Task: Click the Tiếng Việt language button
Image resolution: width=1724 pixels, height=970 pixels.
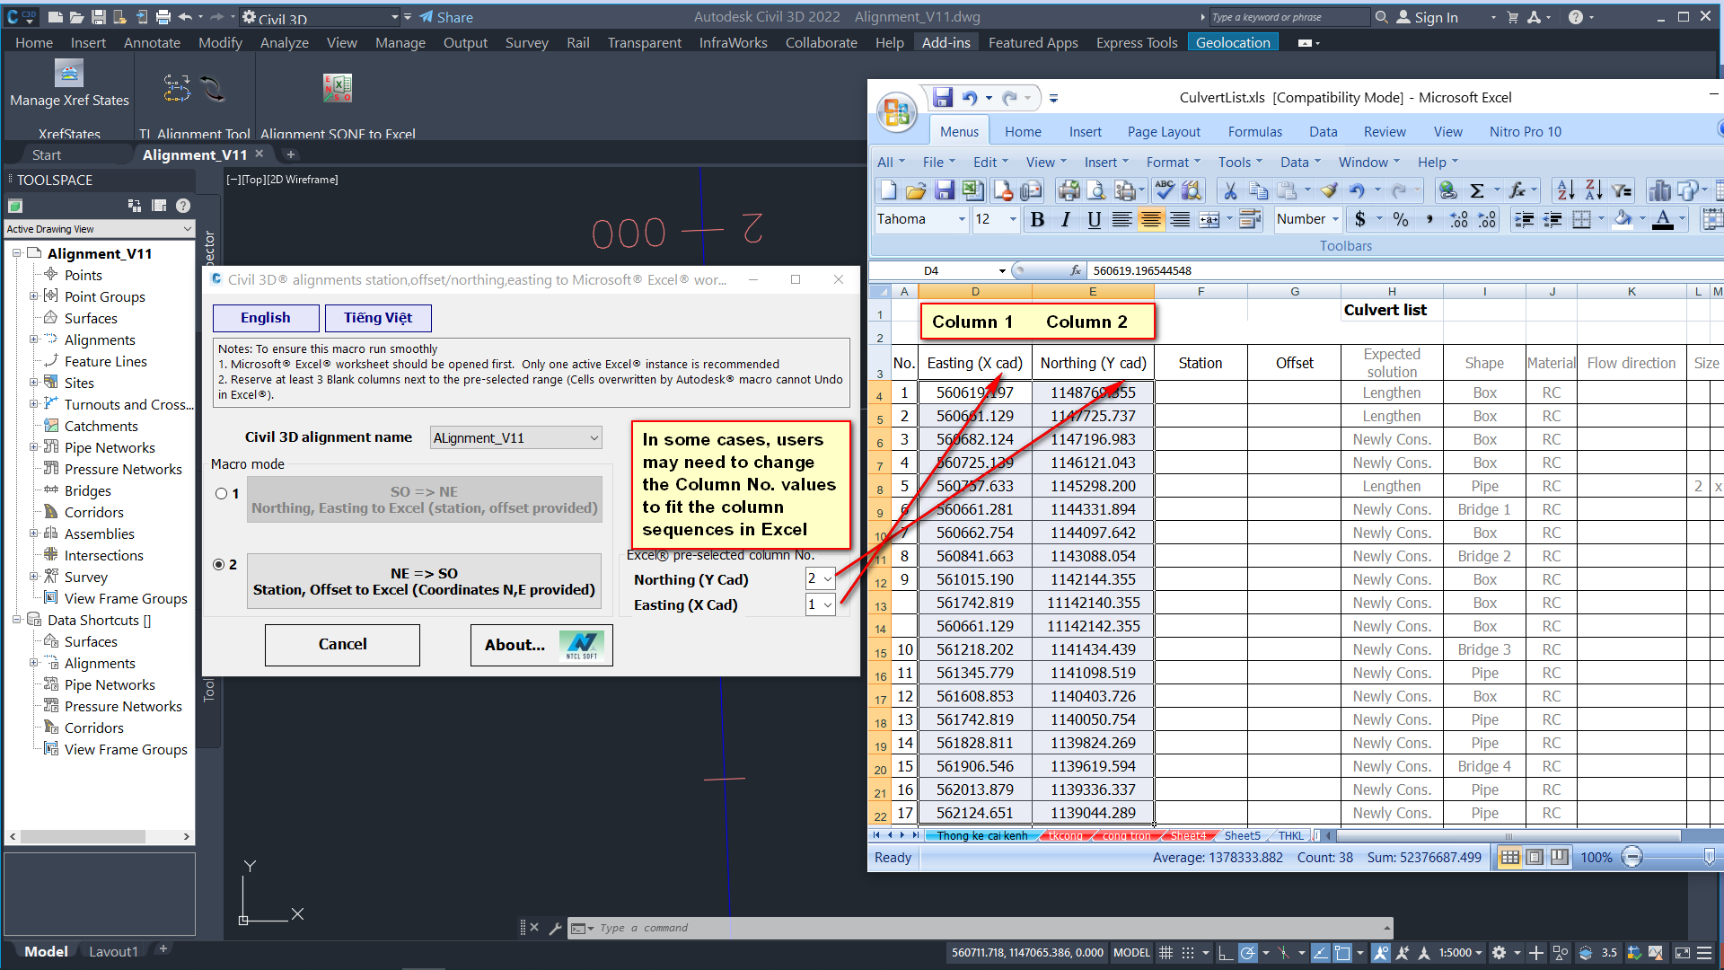Action: point(377,318)
